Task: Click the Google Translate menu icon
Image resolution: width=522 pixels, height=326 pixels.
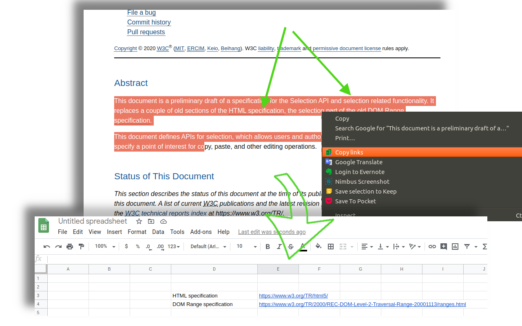Action: pos(329,162)
